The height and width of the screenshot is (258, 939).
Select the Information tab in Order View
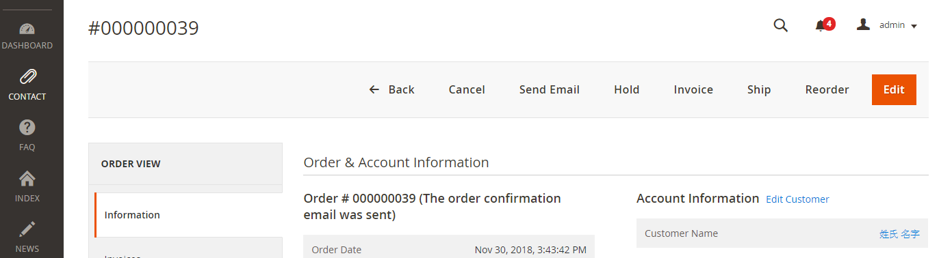tap(188, 215)
